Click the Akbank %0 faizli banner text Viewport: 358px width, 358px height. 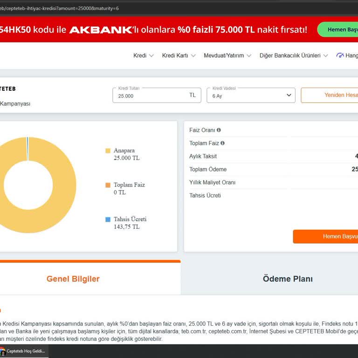pyautogui.click(x=153, y=29)
